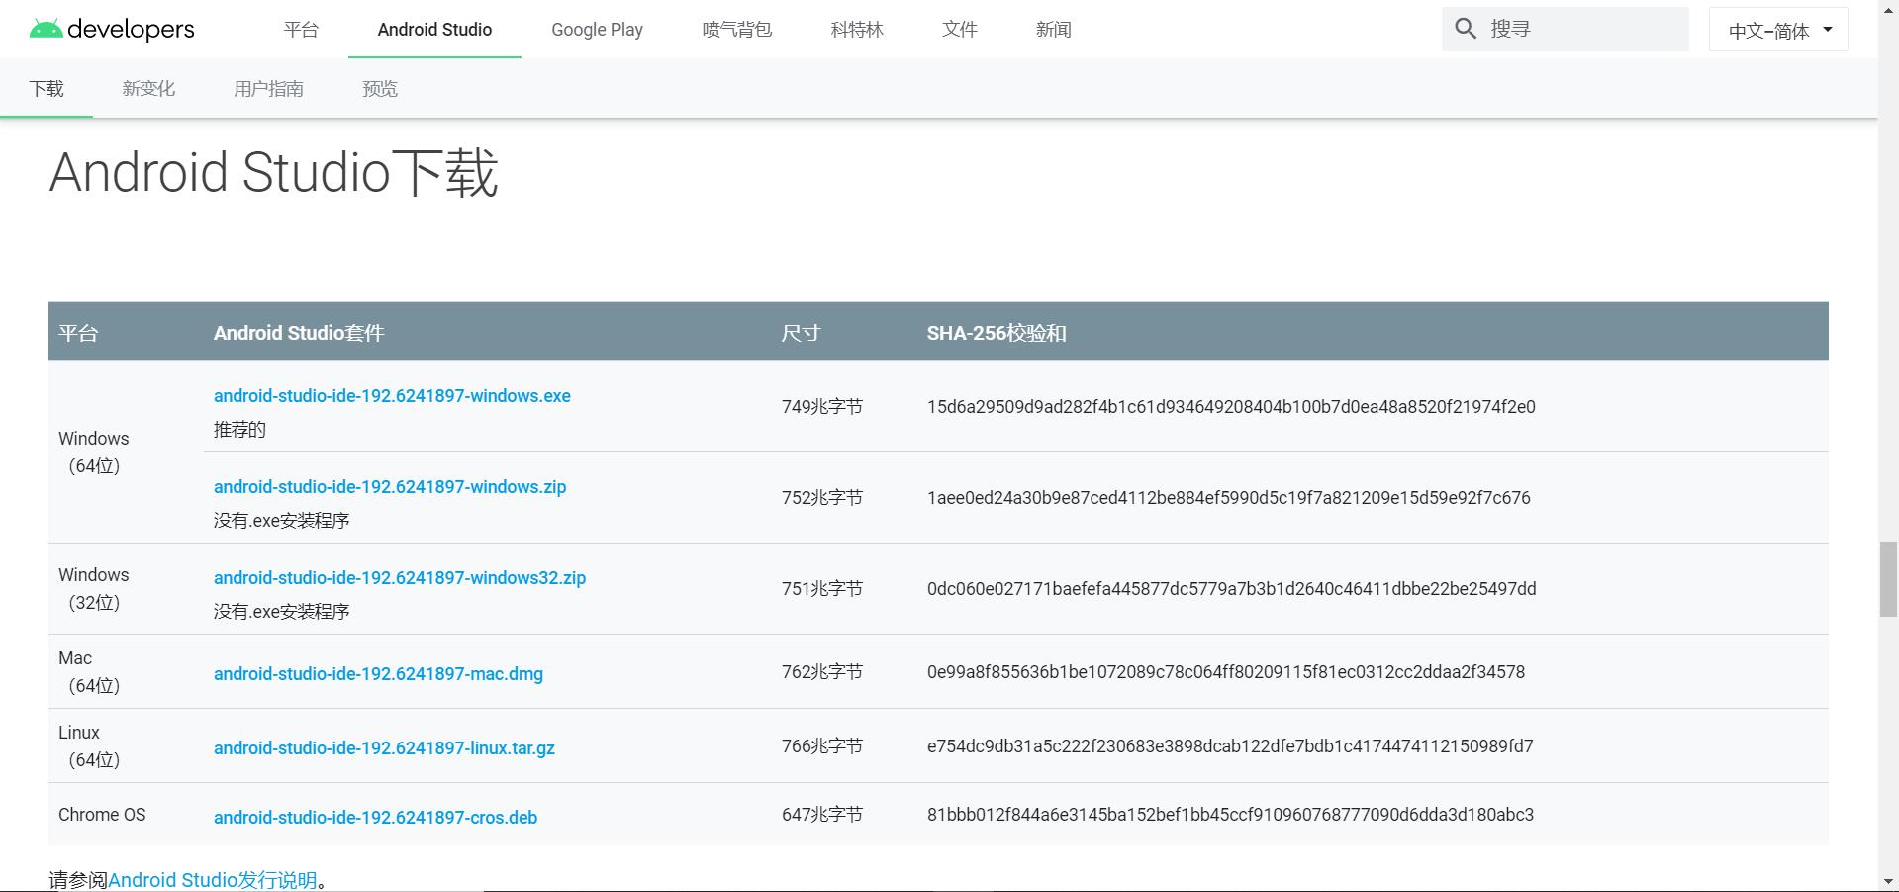This screenshot has height=892, width=1899.
Task: Click the 推荐的 label under windows.exe
Action: [239, 430]
